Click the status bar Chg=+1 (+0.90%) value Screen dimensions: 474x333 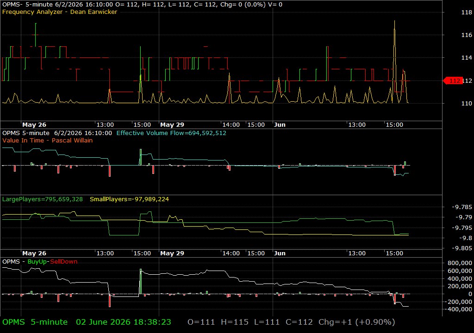(x=357, y=322)
